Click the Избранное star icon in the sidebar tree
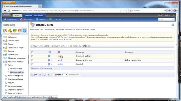Viewport: 181px width, 101px height. click(x=6, y=37)
